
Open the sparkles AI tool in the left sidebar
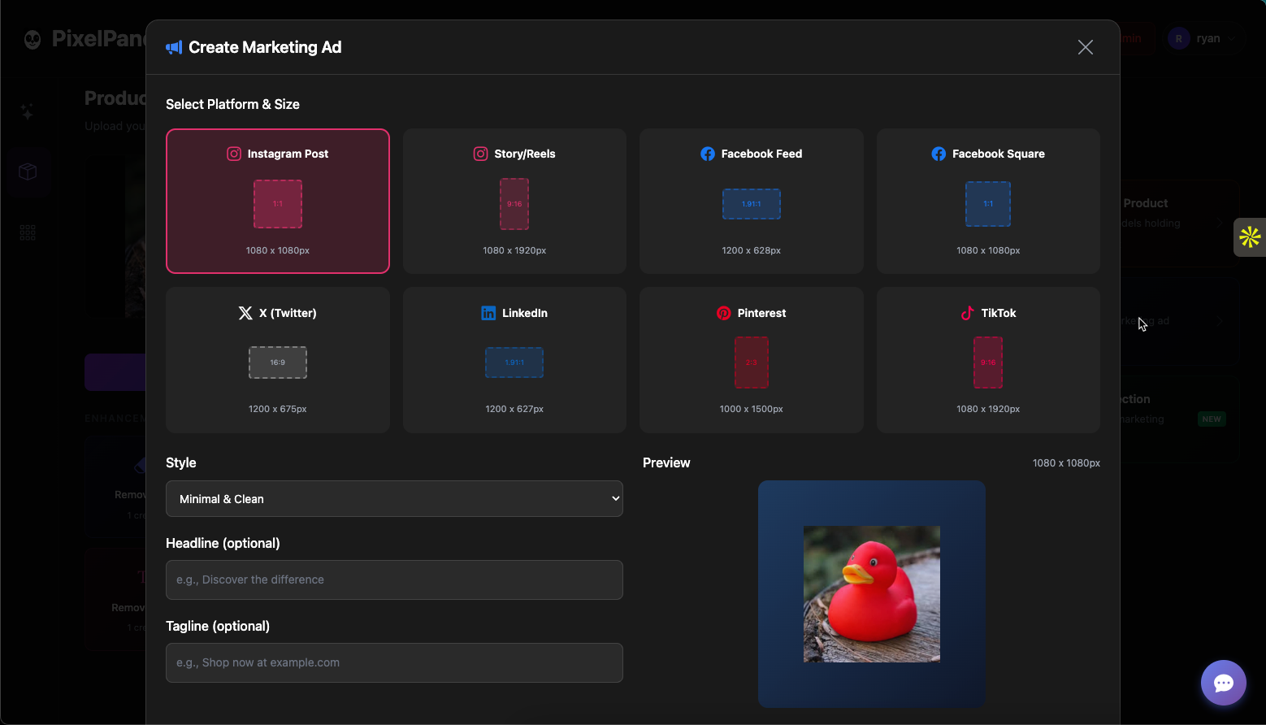point(27,111)
